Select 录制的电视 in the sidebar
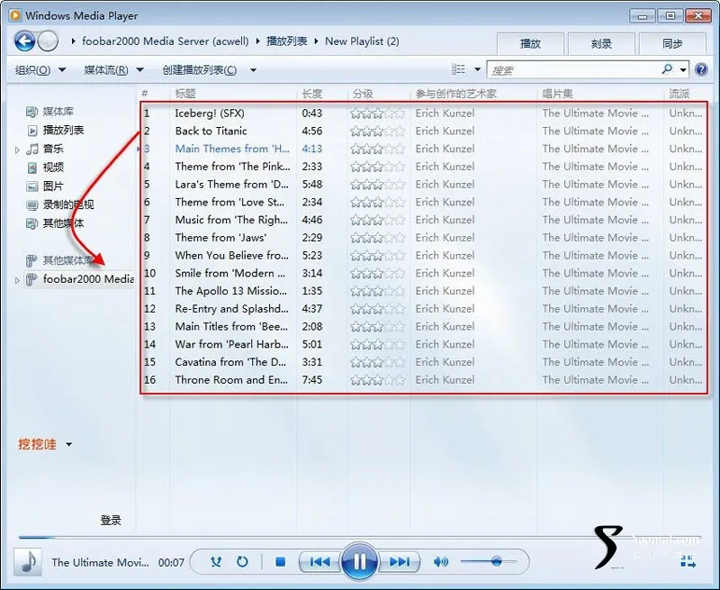Screen dimensions: 720x590 pos(68,204)
